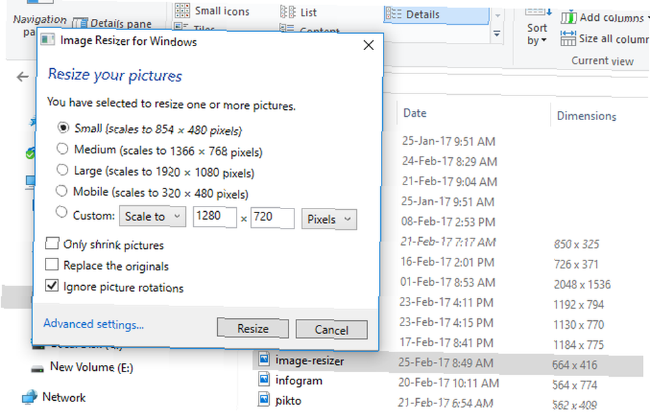Click the date 21-Feb-17 7:17 AM
The width and height of the screenshot is (650, 419).
point(448,242)
